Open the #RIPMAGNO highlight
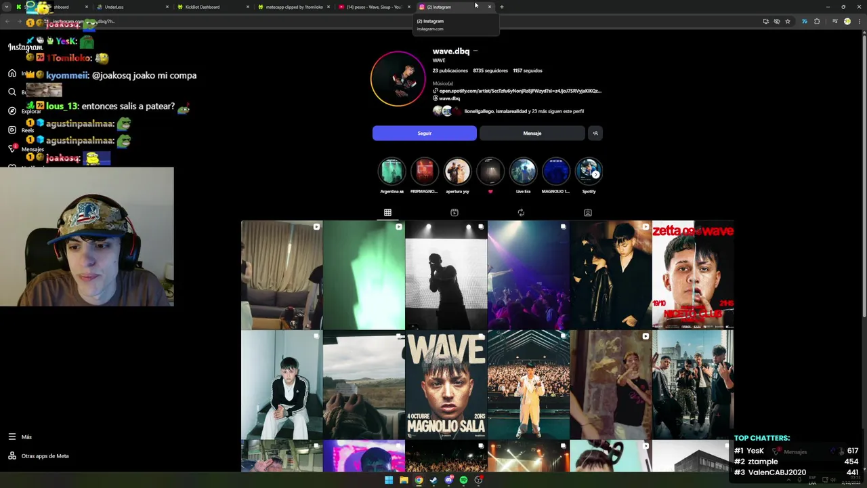Screen dimensions: 867x488 424,171
